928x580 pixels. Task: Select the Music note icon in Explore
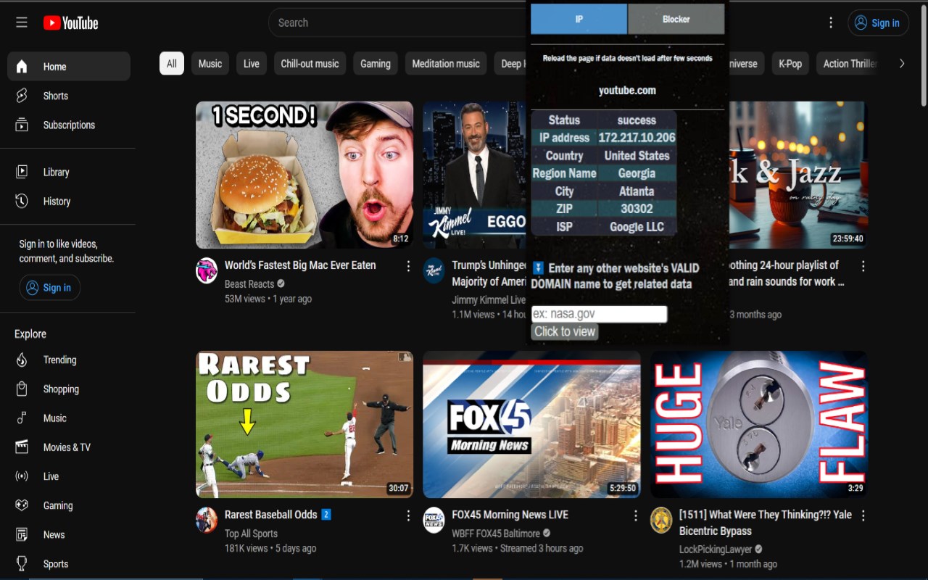click(x=22, y=418)
